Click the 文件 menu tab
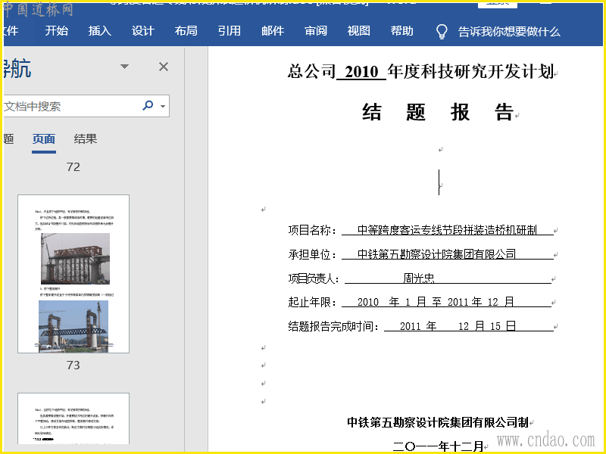The width and height of the screenshot is (606, 454). 11,31
